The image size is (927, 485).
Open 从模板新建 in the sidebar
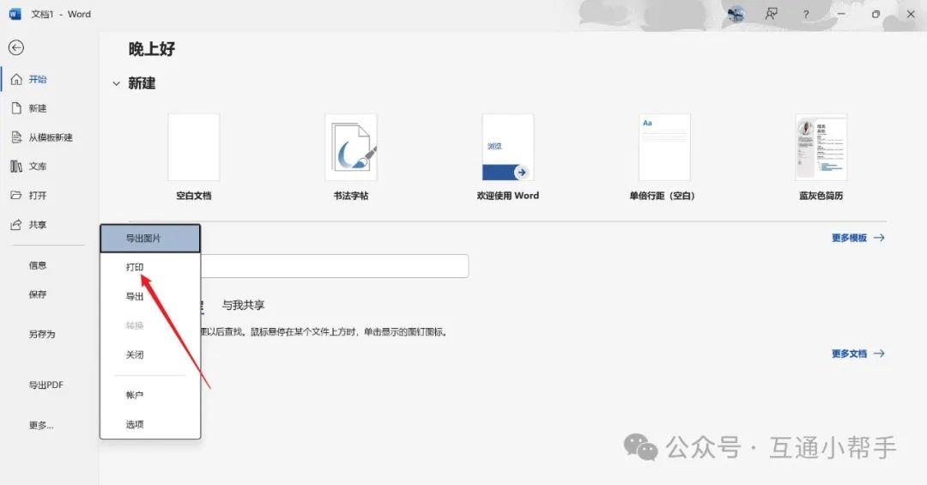pos(42,137)
